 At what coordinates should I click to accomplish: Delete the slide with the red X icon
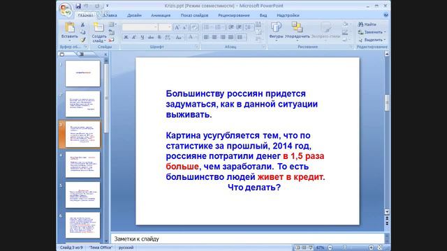112,40
